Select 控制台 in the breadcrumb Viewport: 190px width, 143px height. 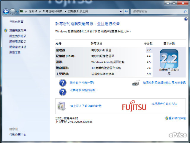33,11
